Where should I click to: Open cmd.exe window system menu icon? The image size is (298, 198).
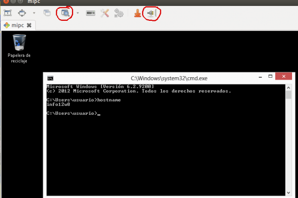tap(50, 78)
